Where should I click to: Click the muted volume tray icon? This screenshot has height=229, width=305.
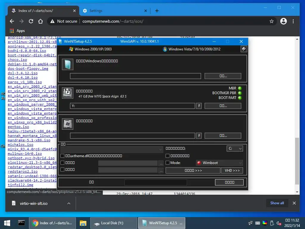pyautogui.click(x=279, y=223)
